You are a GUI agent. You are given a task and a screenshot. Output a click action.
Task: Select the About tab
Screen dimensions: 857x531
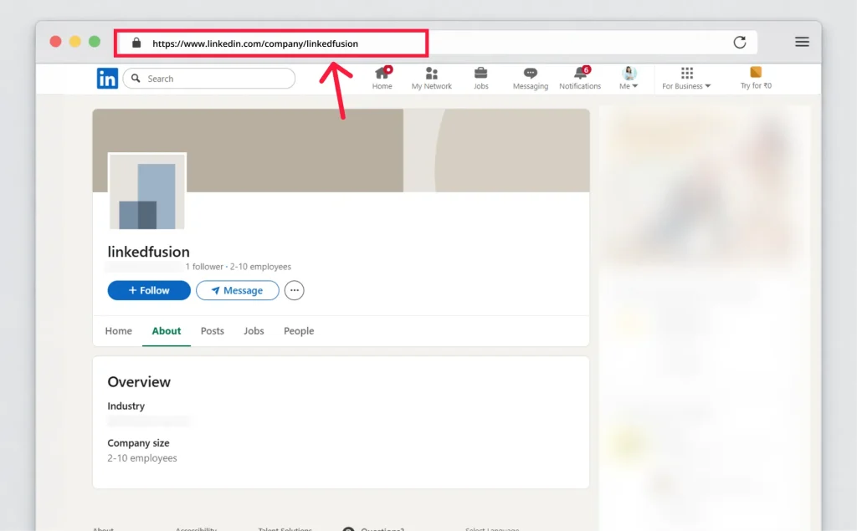[x=167, y=331]
